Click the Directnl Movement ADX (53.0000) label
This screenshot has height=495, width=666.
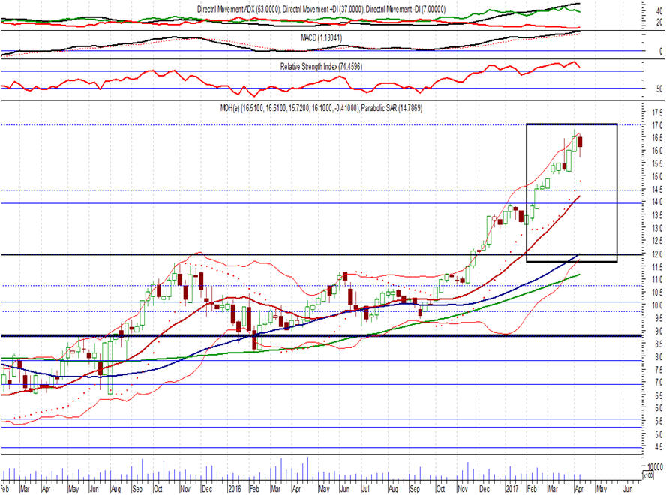pos(238,9)
